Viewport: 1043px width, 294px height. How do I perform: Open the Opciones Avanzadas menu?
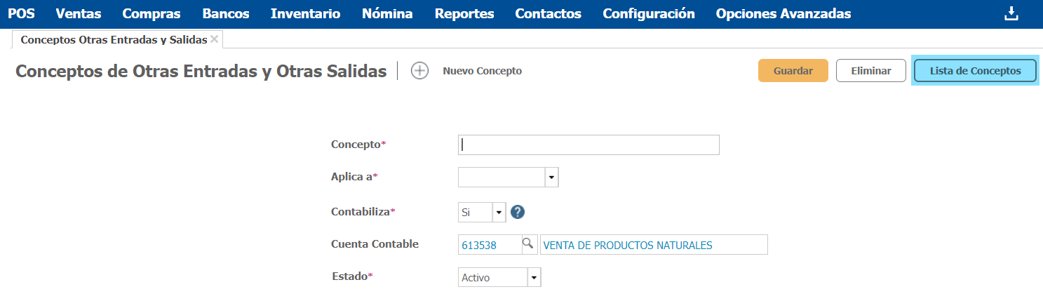783,14
